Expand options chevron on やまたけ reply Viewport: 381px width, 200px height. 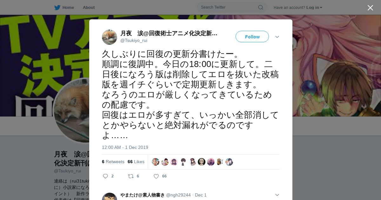[277, 195]
